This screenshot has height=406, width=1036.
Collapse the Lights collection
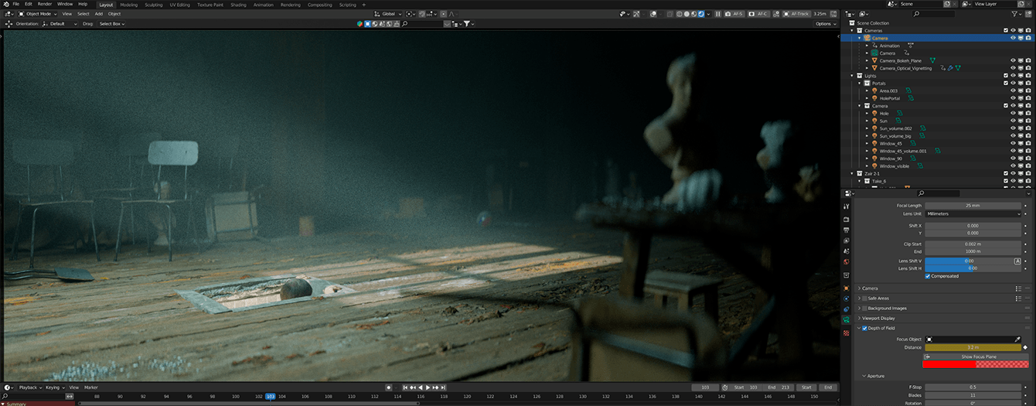(853, 76)
